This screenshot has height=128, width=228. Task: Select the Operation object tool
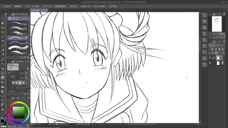(2, 27)
